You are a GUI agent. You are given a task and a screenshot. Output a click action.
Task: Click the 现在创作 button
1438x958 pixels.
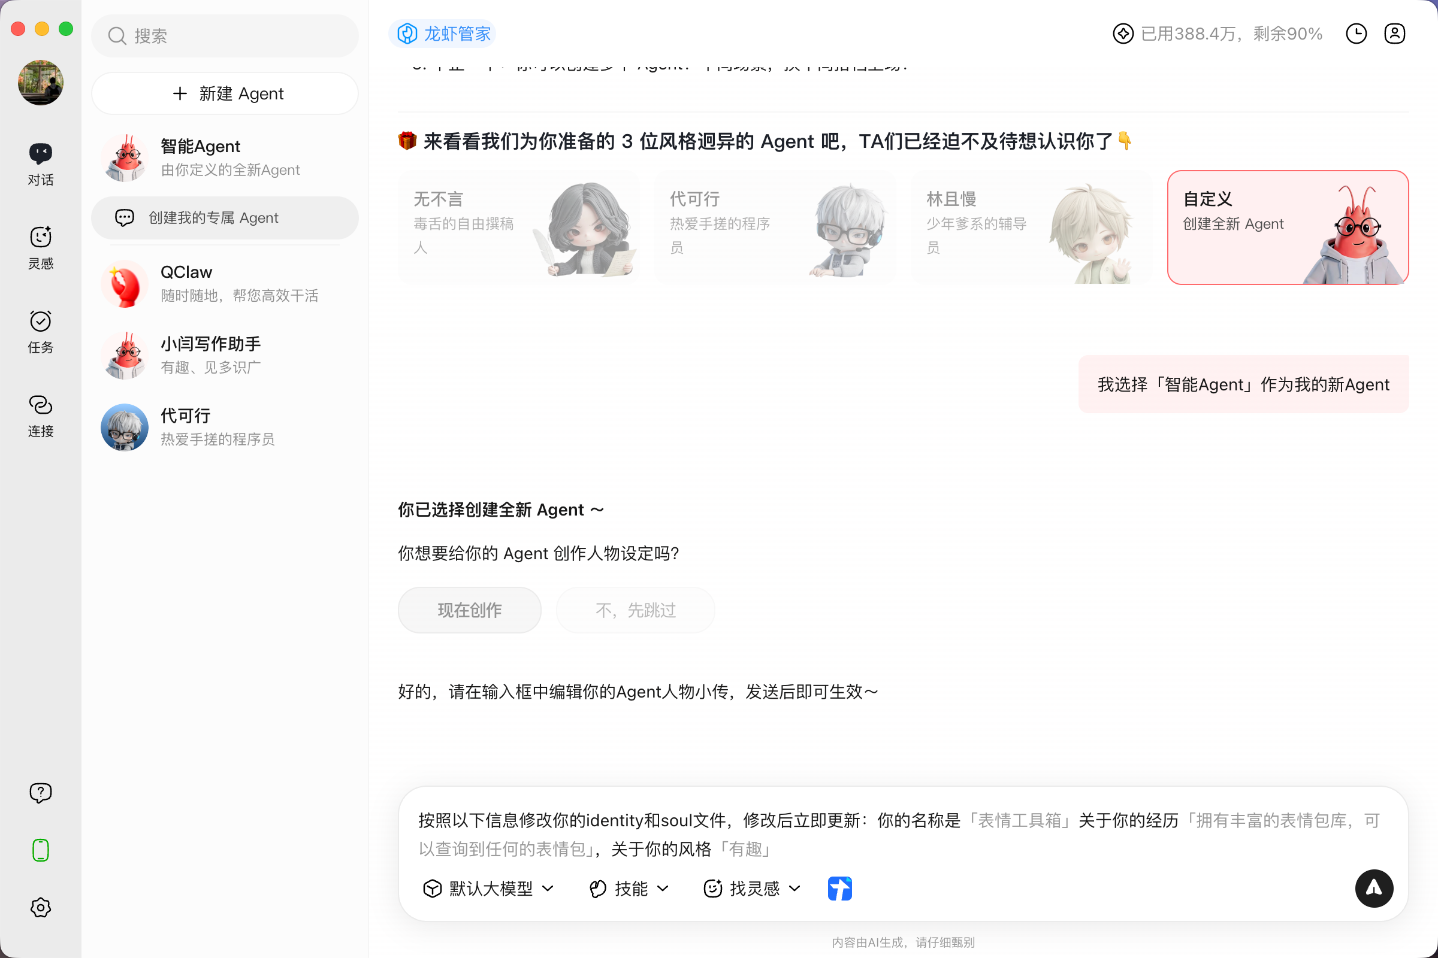coord(469,610)
